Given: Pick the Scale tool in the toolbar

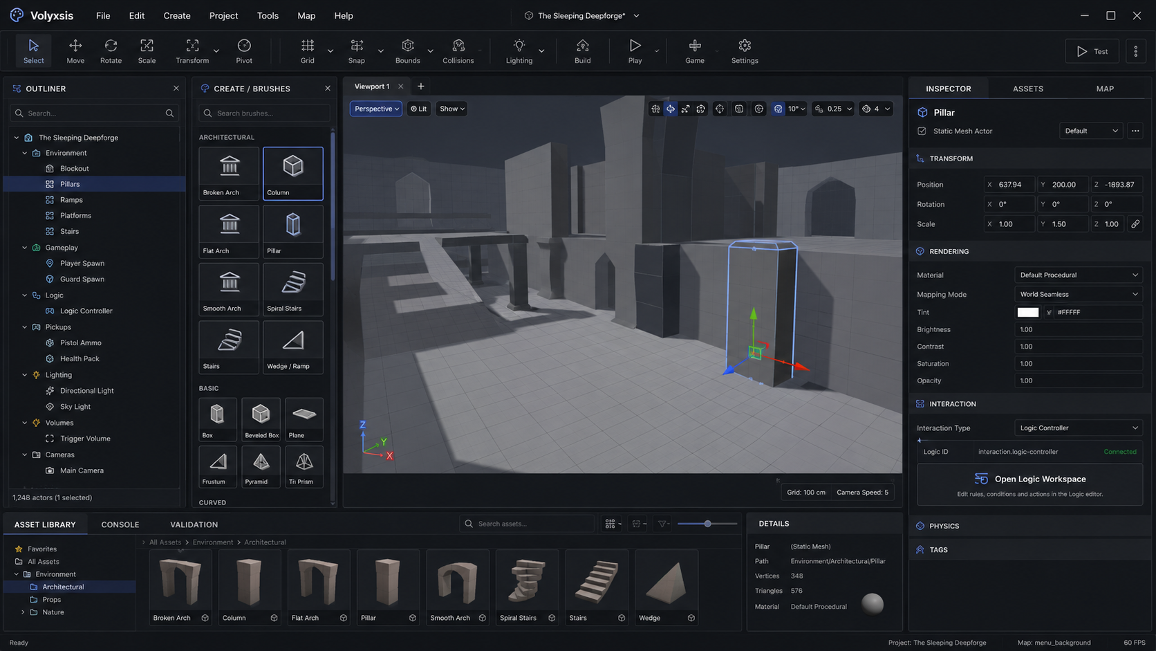Looking at the screenshot, I should (x=147, y=51).
